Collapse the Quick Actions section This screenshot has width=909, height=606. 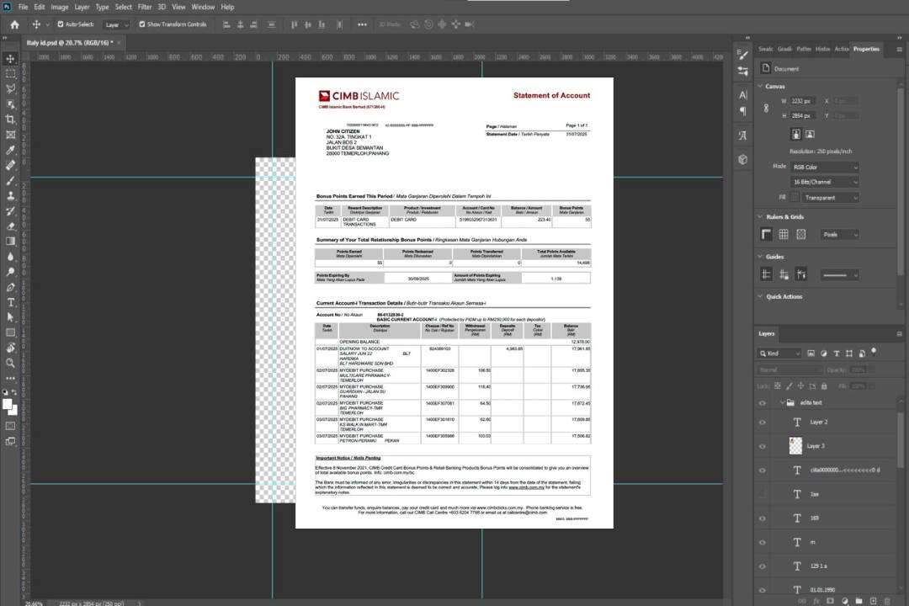[x=761, y=296]
